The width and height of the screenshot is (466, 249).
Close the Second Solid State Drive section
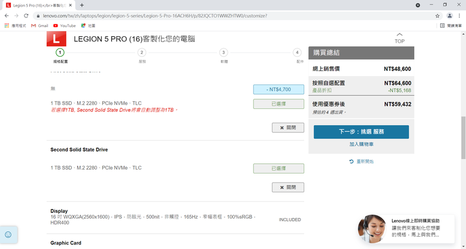tap(287, 187)
